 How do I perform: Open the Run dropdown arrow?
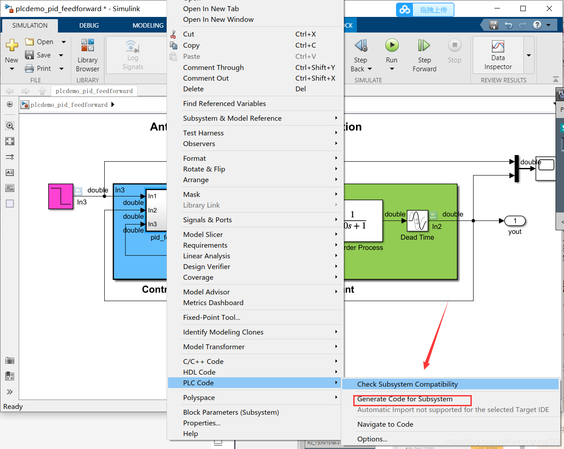tap(392, 69)
